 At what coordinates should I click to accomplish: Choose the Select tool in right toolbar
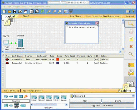pos(131,24)
